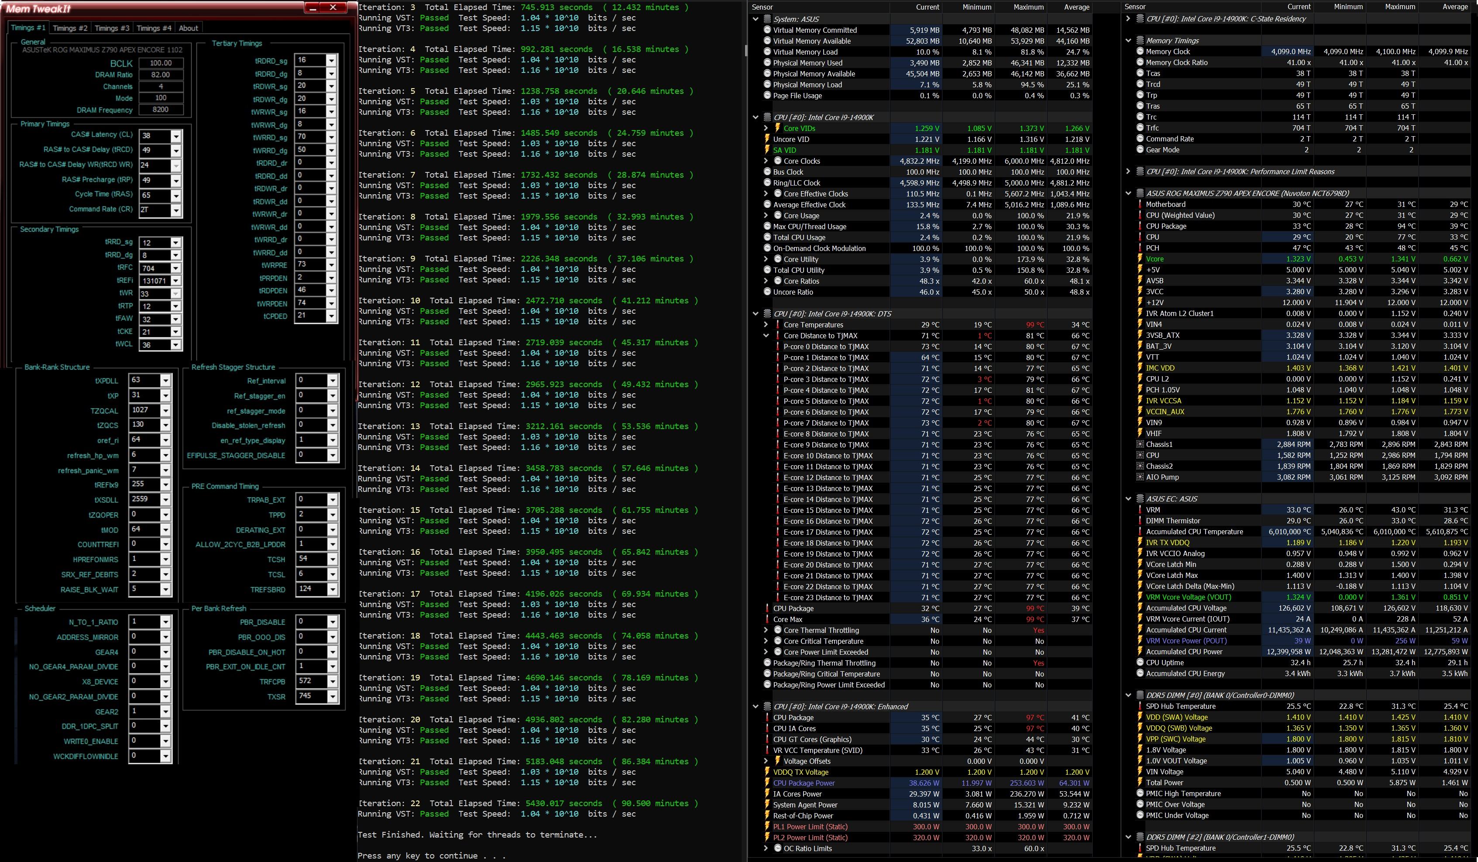Expand the Core VIDs row

pos(766,128)
